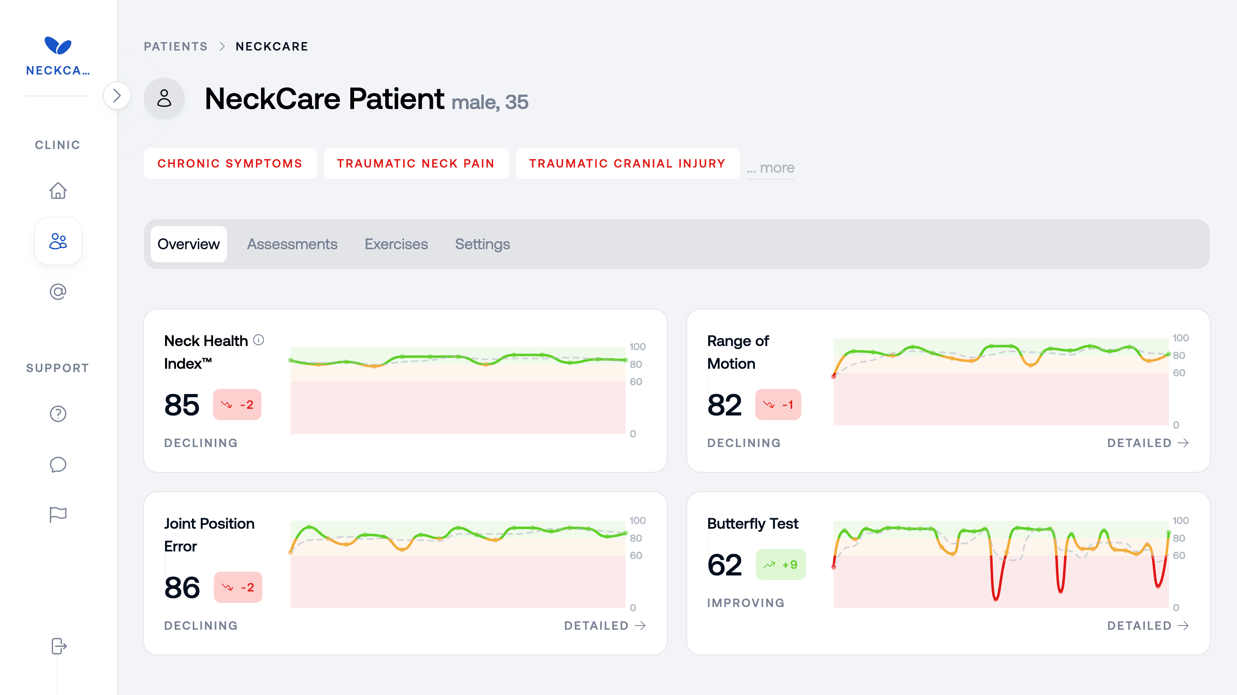Click the at-sign contact icon in sidebar
Image resolution: width=1237 pixels, height=695 pixels.
[58, 291]
